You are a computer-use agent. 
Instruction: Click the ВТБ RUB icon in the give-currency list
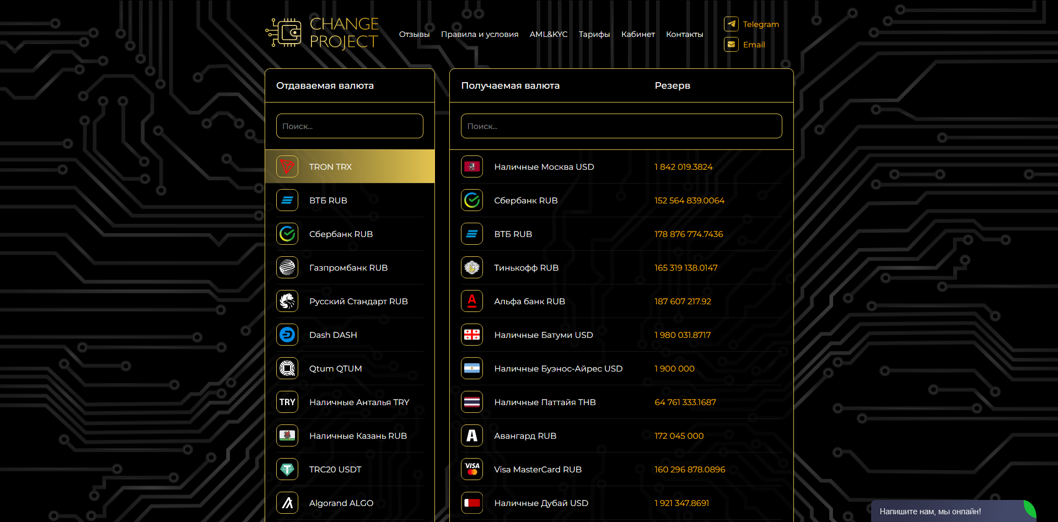tap(287, 200)
